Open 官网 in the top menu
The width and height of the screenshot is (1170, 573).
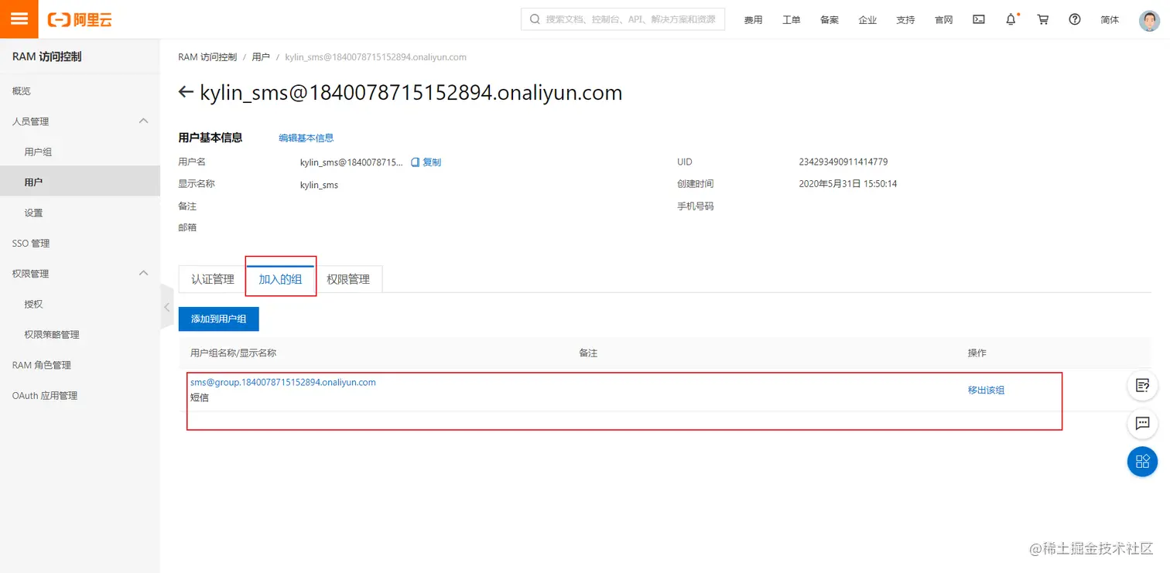click(x=943, y=20)
